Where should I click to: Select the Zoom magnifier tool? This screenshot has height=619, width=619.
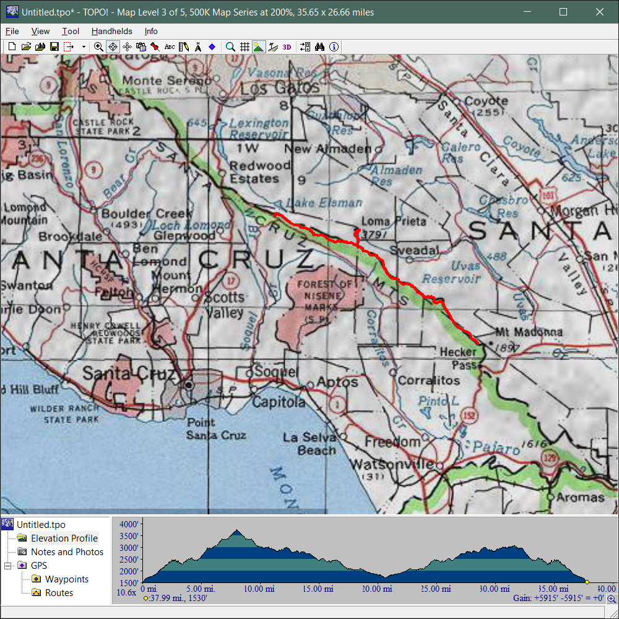(99, 46)
